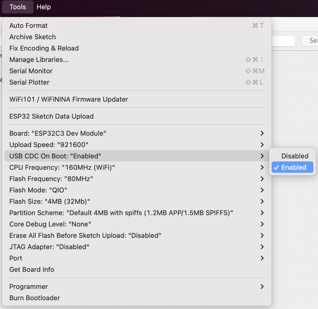Select checked Enabled option in submenu
The image size is (318, 309).
coord(292,167)
